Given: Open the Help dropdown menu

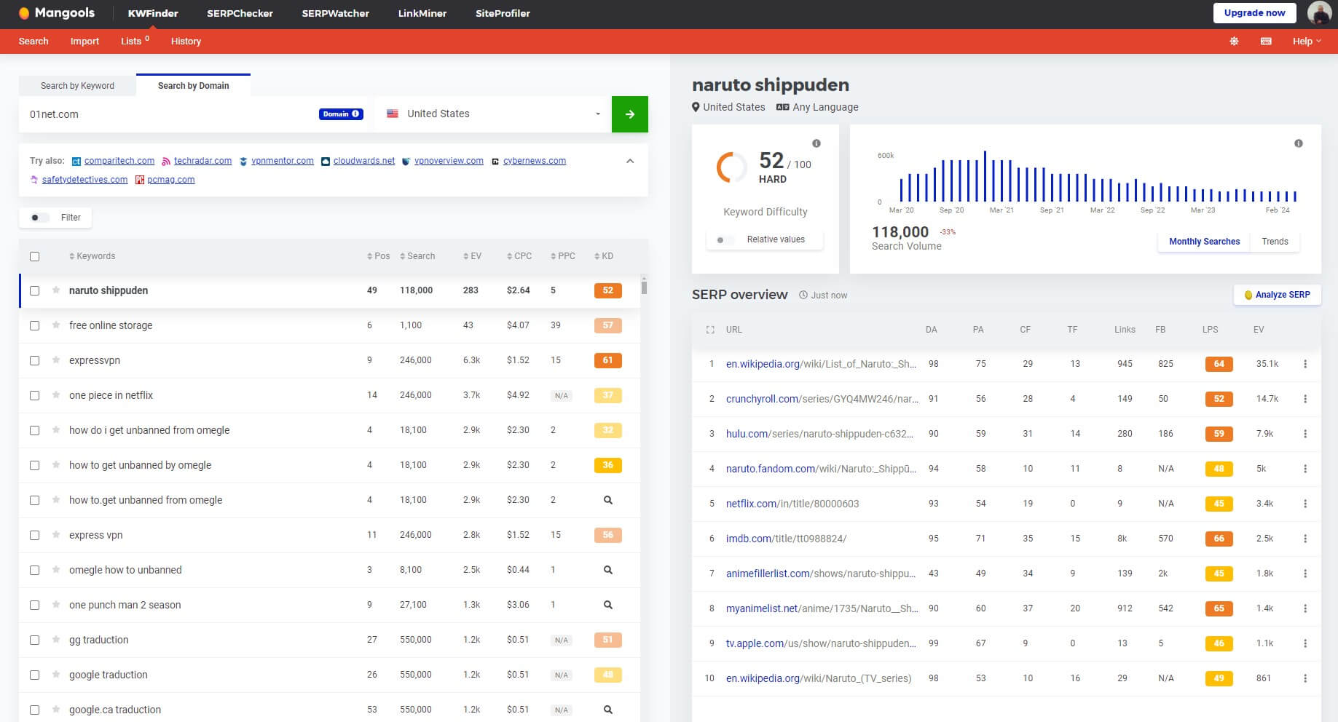Looking at the screenshot, I should pos(1307,41).
